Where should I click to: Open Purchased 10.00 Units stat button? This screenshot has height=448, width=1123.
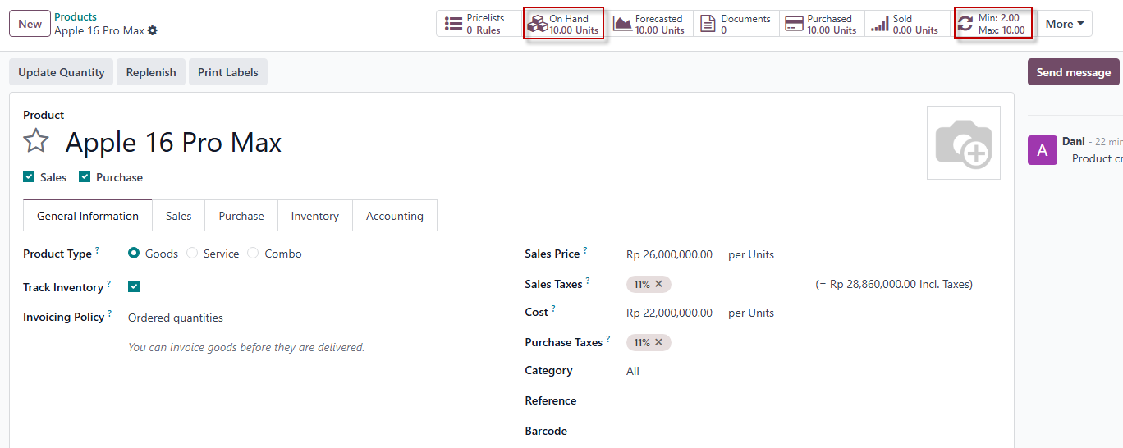tap(822, 24)
